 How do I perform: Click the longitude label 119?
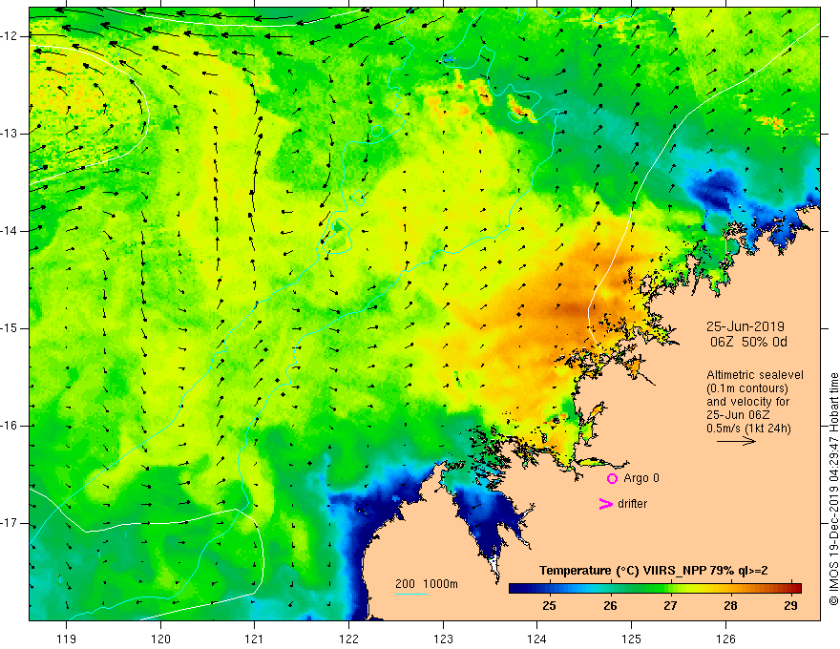pos(67,639)
